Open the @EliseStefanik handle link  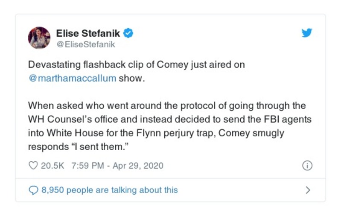pyautogui.click(x=86, y=44)
